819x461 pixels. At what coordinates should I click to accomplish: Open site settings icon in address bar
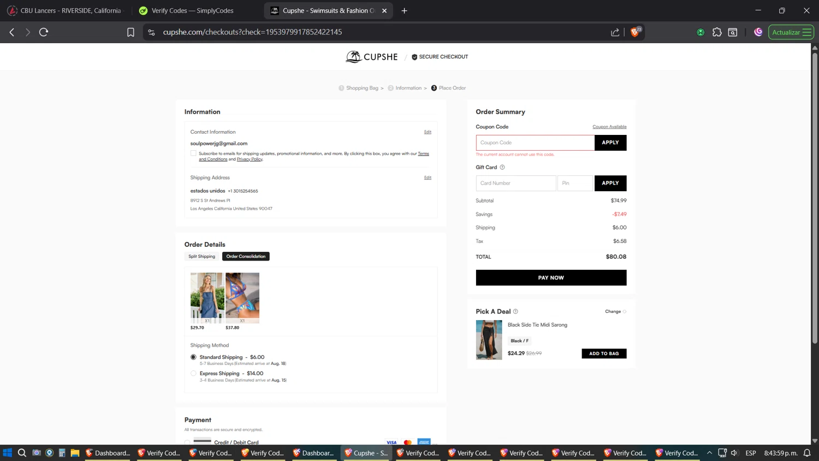coord(152,32)
